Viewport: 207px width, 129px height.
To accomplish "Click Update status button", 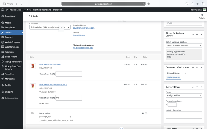I will tap(173, 77).
